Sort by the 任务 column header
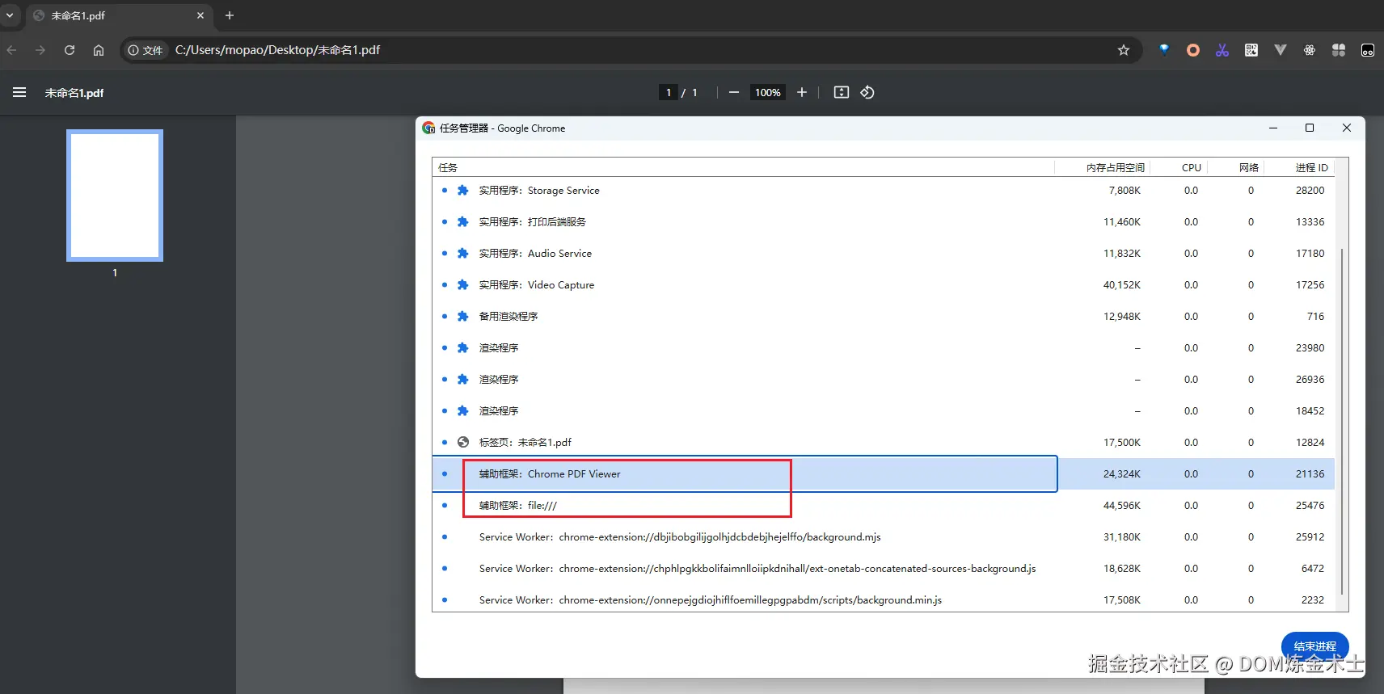 tap(743, 167)
